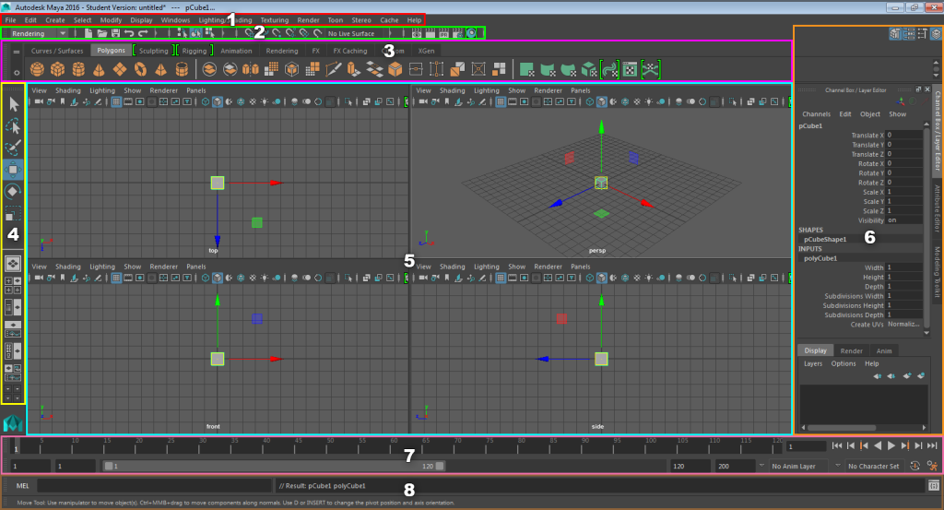Click the Mirror geometry shelf icon
This screenshot has height=510, width=944.
251,69
